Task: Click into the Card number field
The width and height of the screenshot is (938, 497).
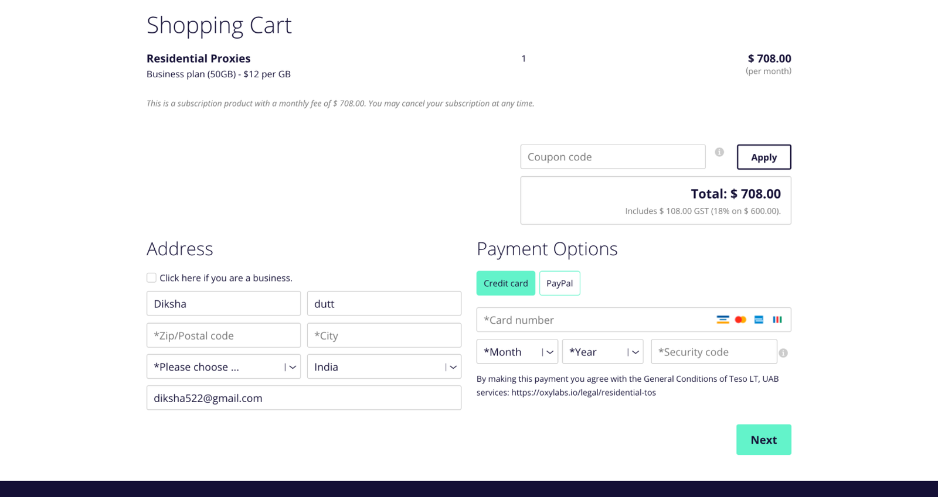Action: coord(592,320)
